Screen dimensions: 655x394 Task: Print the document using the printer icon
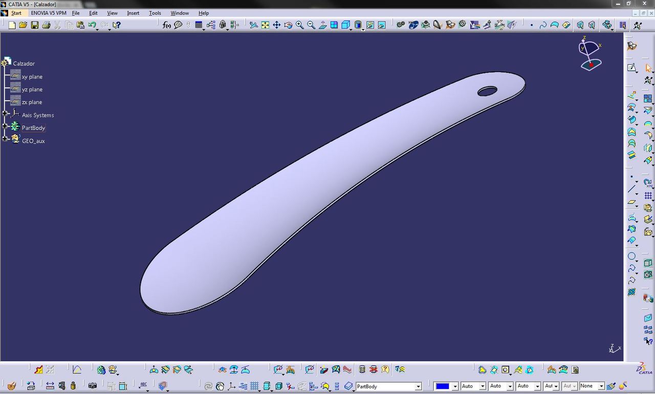click(x=46, y=25)
